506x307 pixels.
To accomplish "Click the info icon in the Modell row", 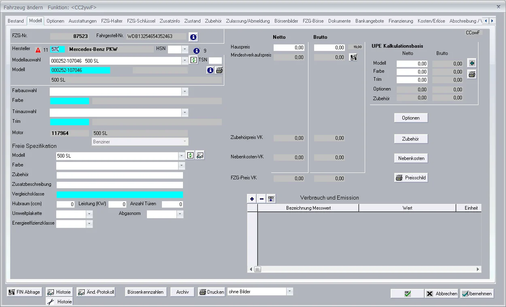I will (210, 70).
